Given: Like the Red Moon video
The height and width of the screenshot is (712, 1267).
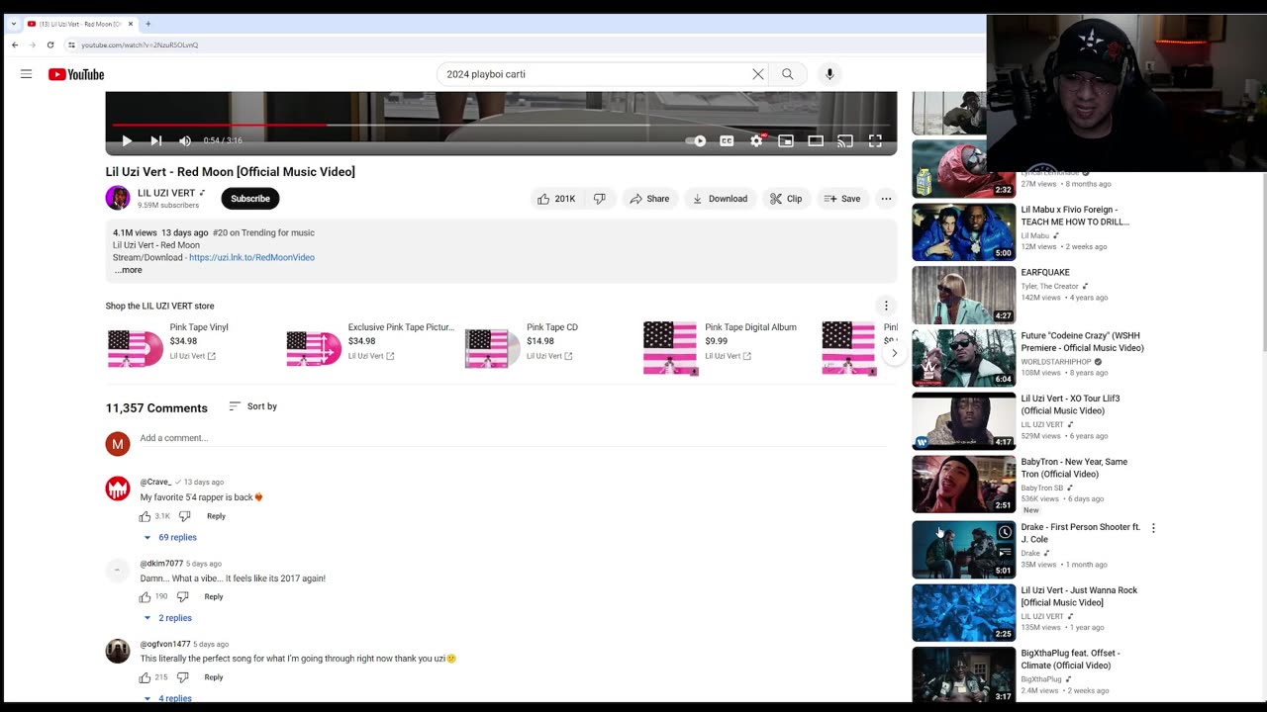Looking at the screenshot, I should [555, 199].
